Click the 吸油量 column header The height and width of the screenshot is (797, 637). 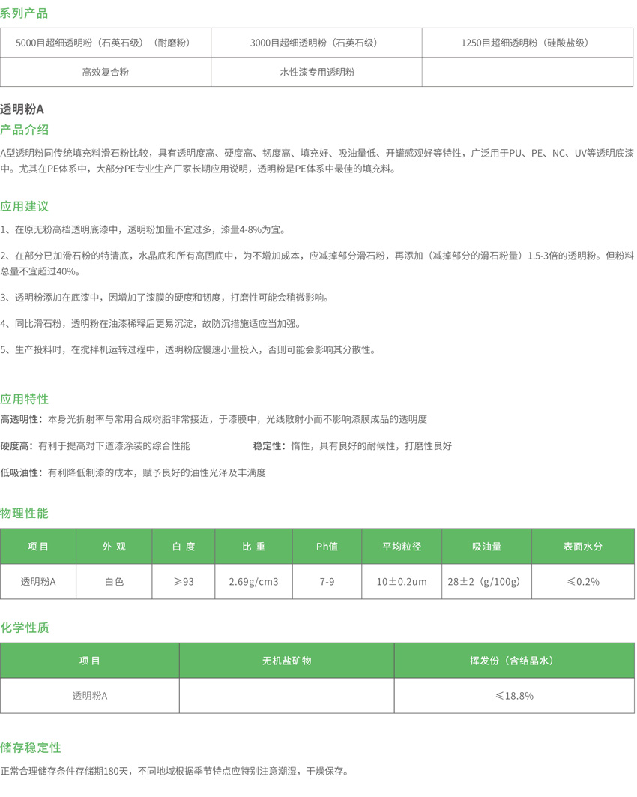(486, 547)
